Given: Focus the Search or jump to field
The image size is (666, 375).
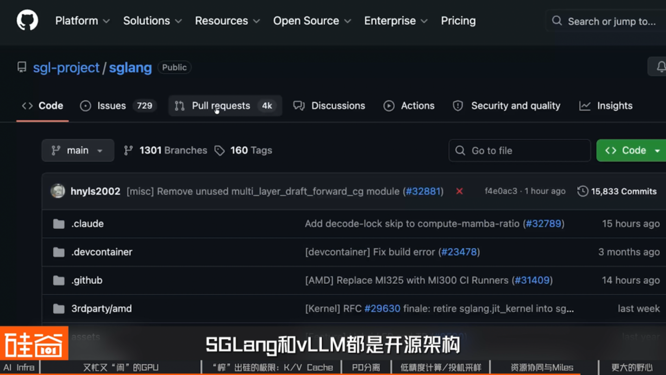Looking at the screenshot, I should tap(606, 21).
